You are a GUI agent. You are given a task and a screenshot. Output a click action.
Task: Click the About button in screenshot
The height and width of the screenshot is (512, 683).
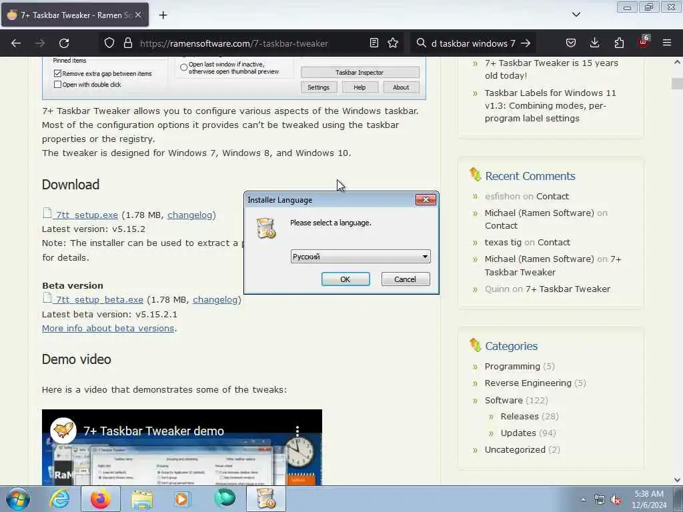pyautogui.click(x=401, y=87)
